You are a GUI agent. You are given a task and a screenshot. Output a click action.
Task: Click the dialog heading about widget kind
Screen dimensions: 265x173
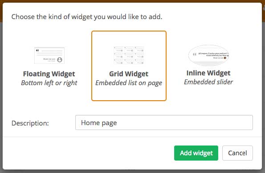point(87,17)
